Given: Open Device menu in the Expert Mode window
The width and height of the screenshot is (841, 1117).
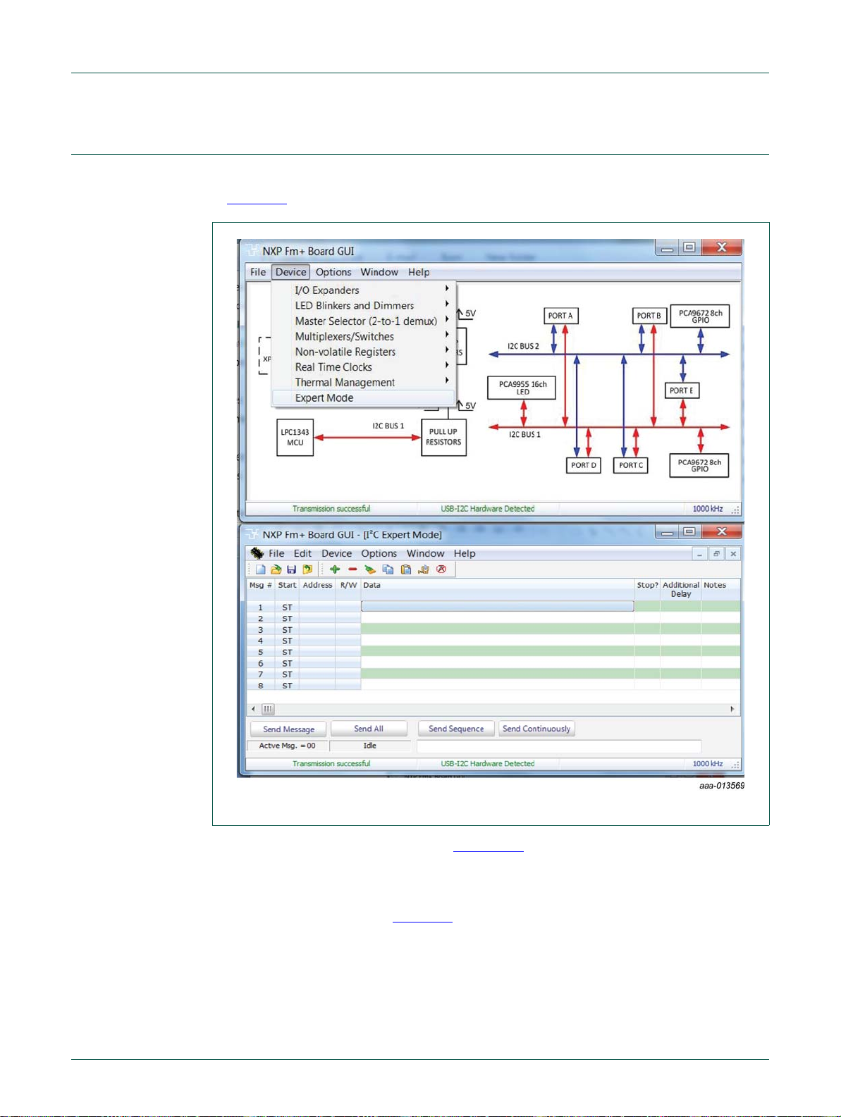Looking at the screenshot, I should point(337,554).
